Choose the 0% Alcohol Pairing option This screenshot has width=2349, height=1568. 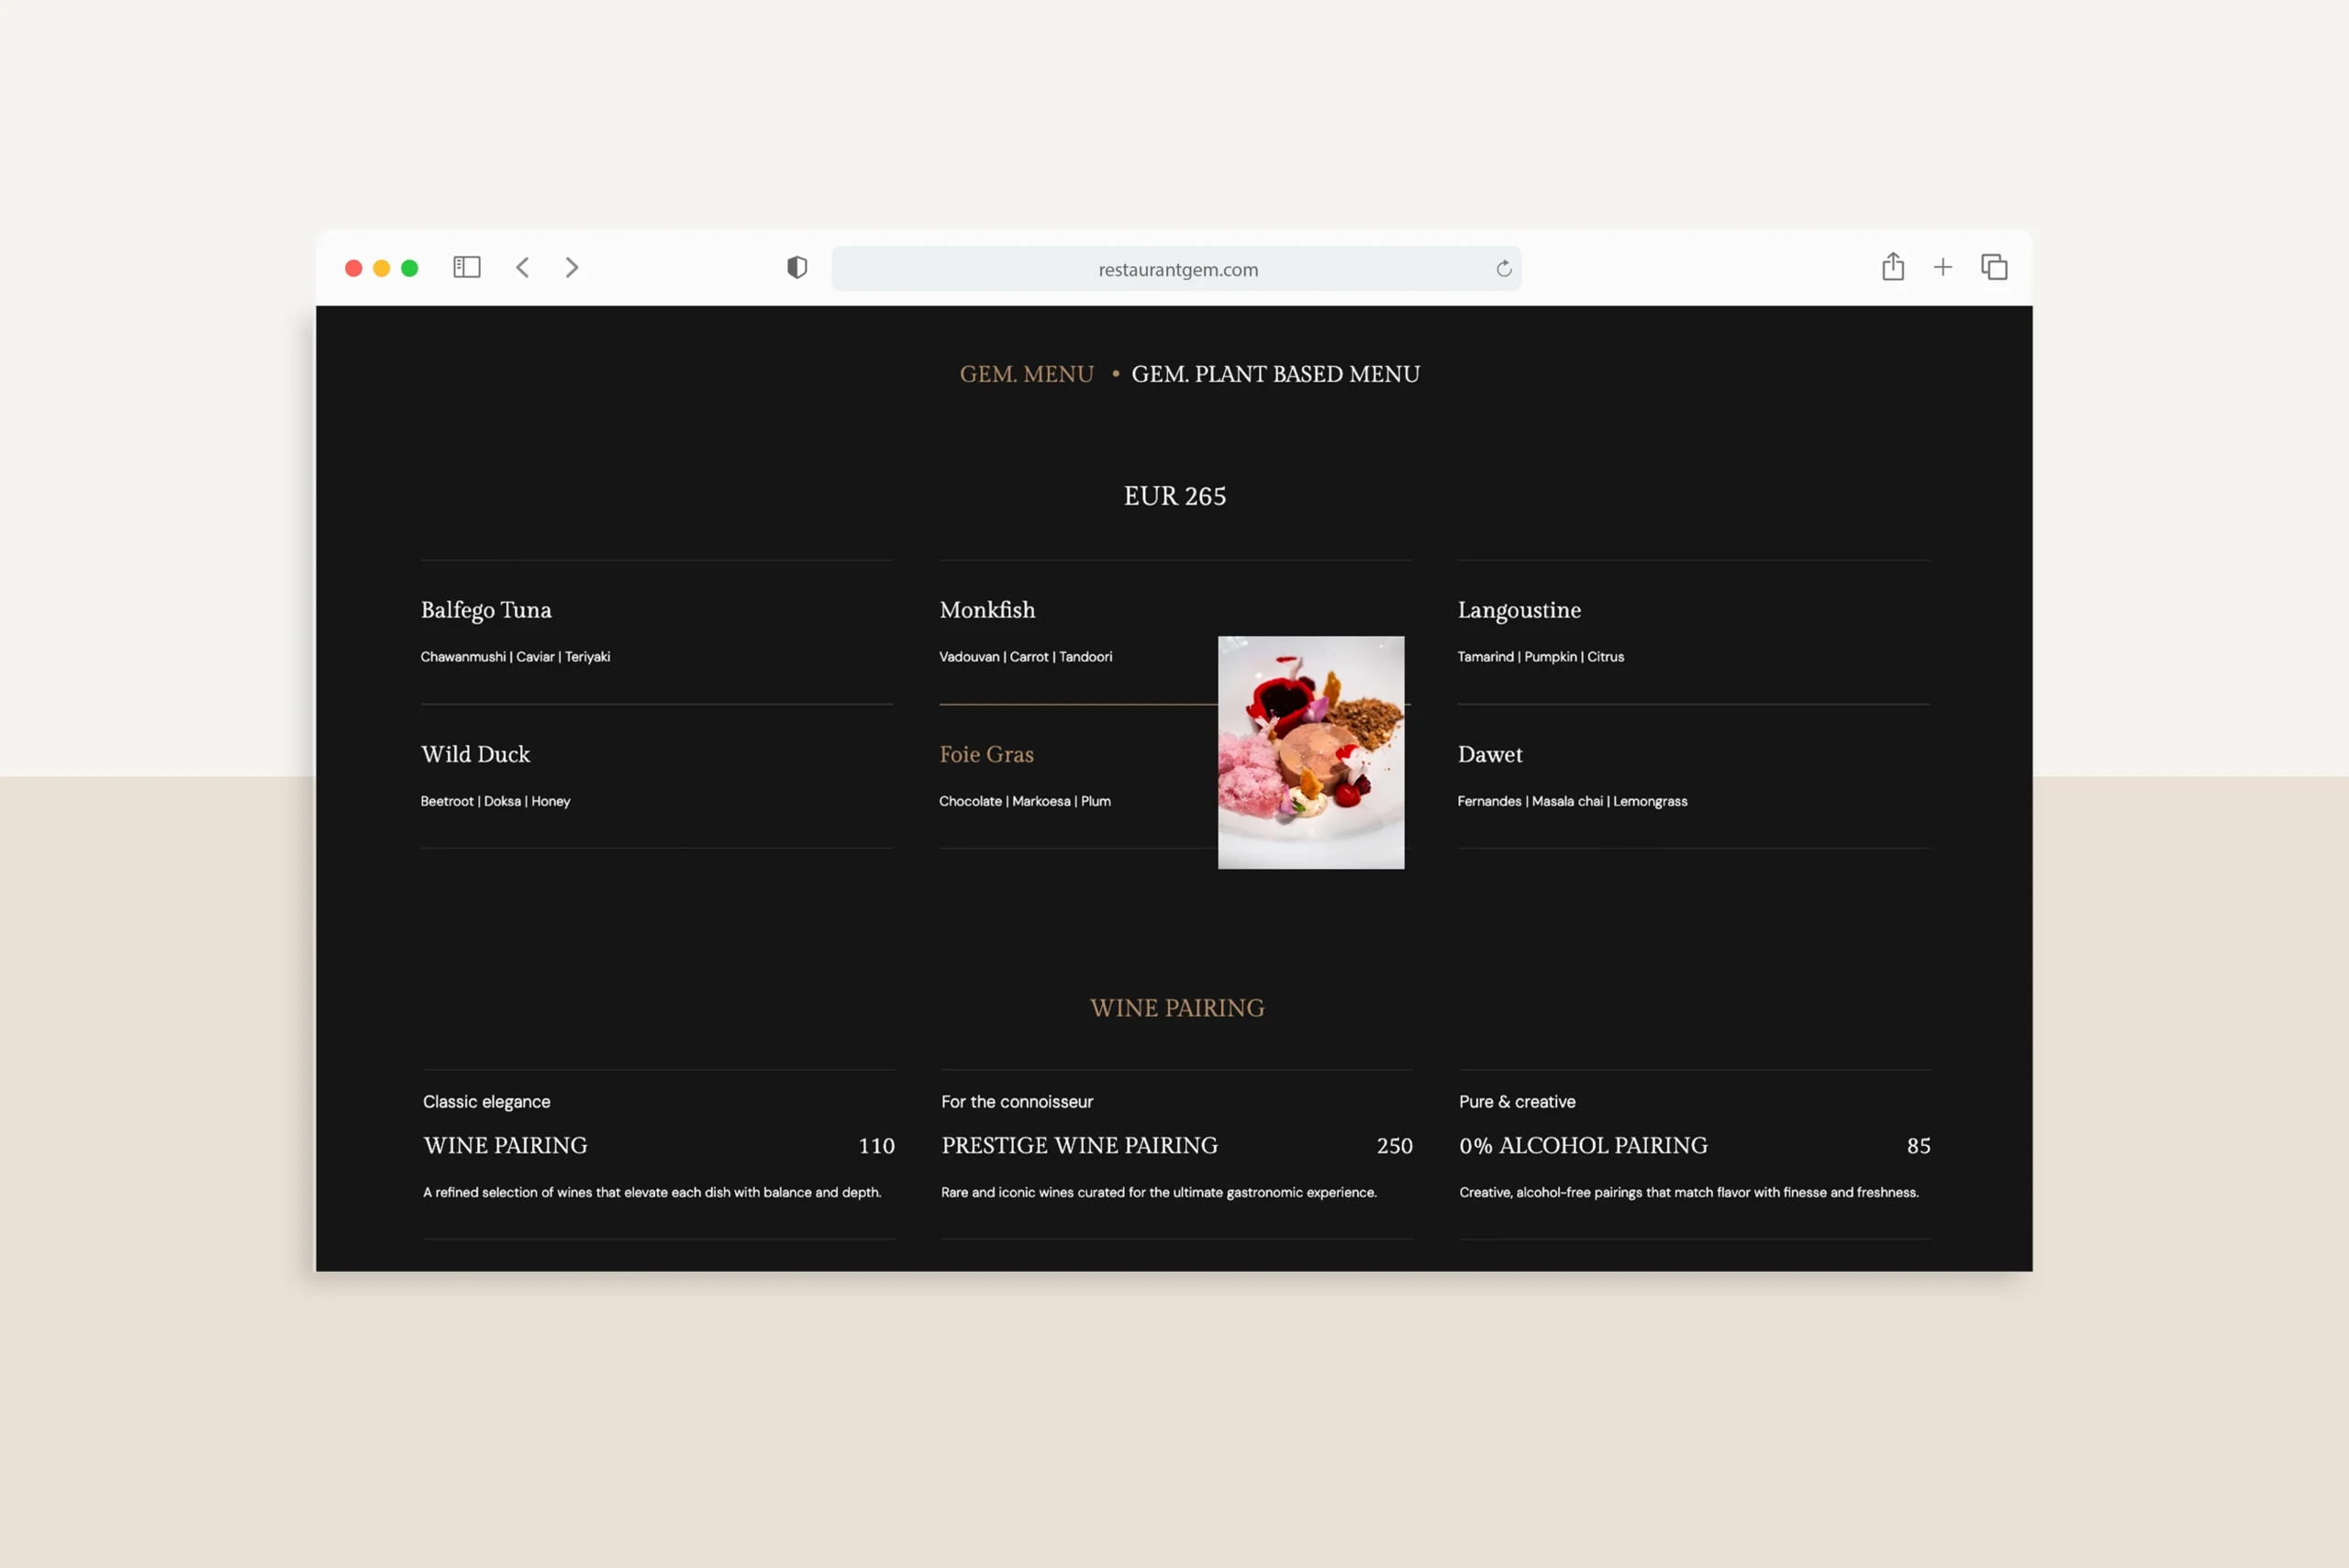click(x=1582, y=1145)
